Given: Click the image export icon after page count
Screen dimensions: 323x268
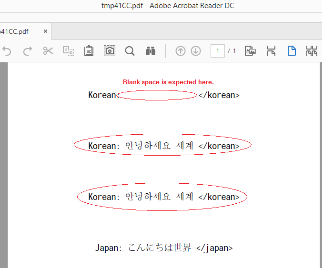Looking at the screenshot, I should (250, 51).
